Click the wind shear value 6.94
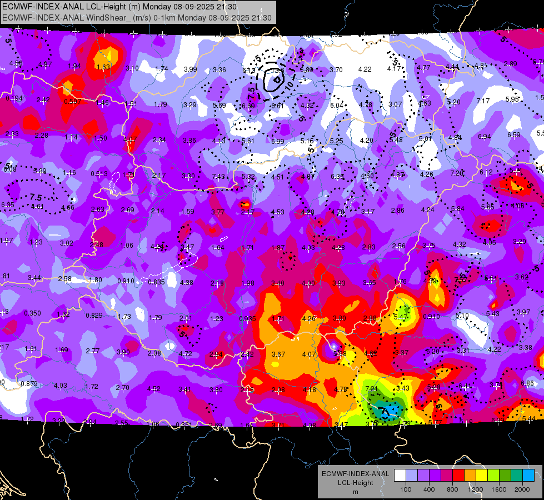Viewport: 544px width, 500px height. (485, 137)
